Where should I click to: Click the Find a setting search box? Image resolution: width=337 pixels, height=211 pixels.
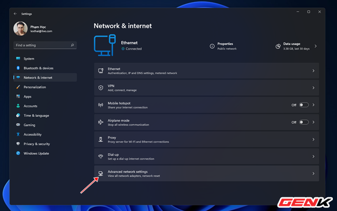[45, 45]
